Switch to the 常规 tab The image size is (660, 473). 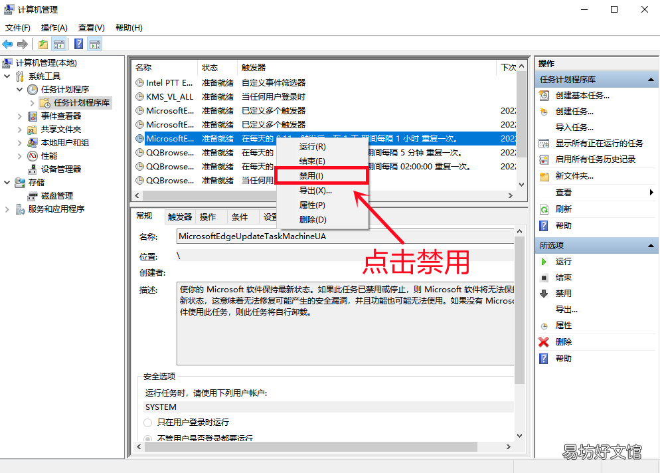pyautogui.click(x=144, y=216)
